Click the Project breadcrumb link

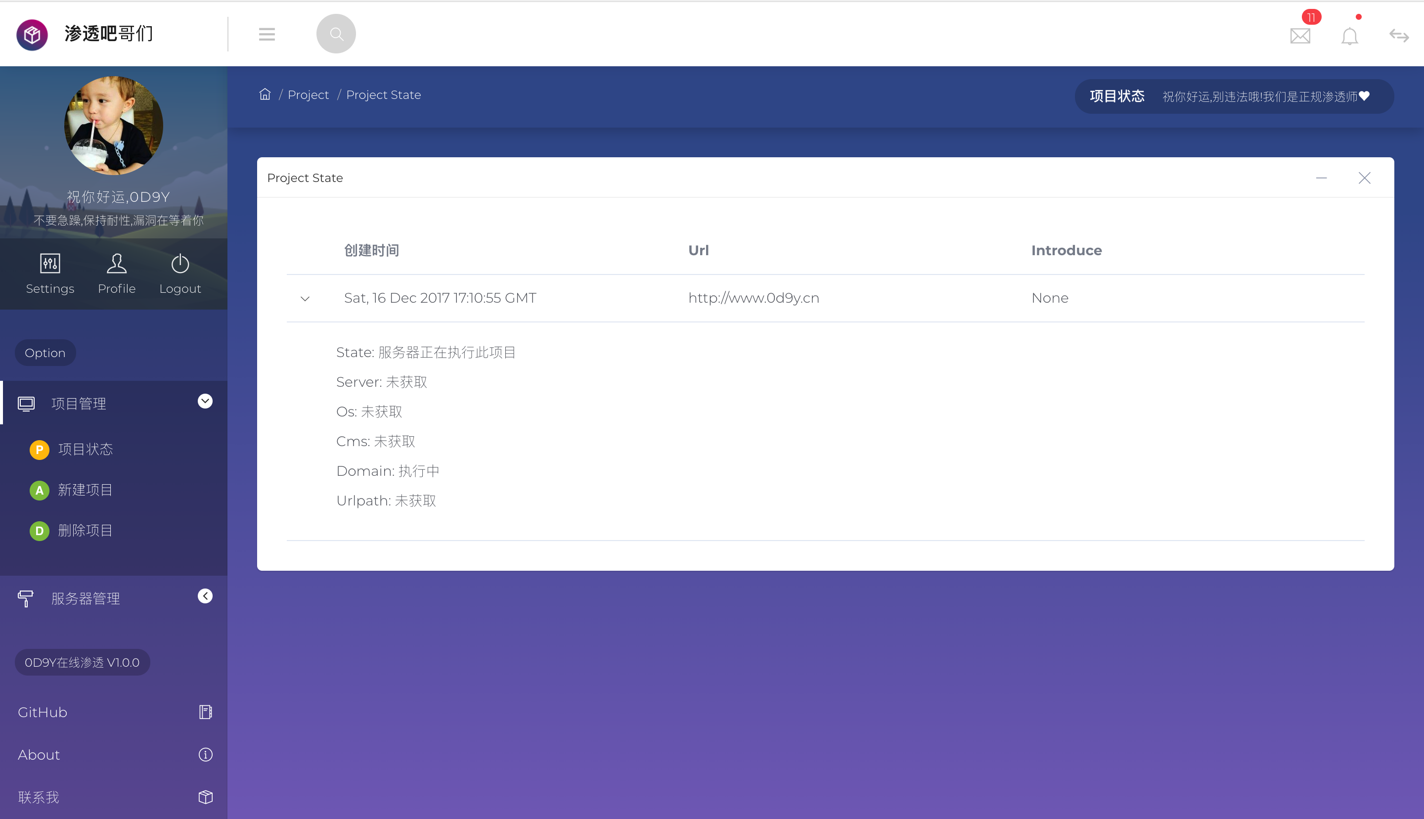click(308, 94)
